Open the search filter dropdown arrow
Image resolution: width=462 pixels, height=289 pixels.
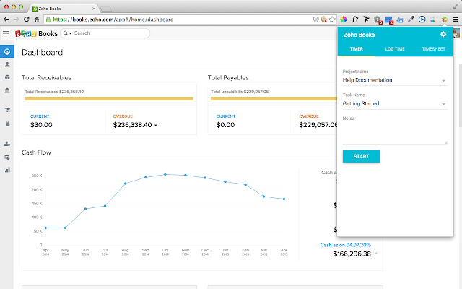click(71, 34)
